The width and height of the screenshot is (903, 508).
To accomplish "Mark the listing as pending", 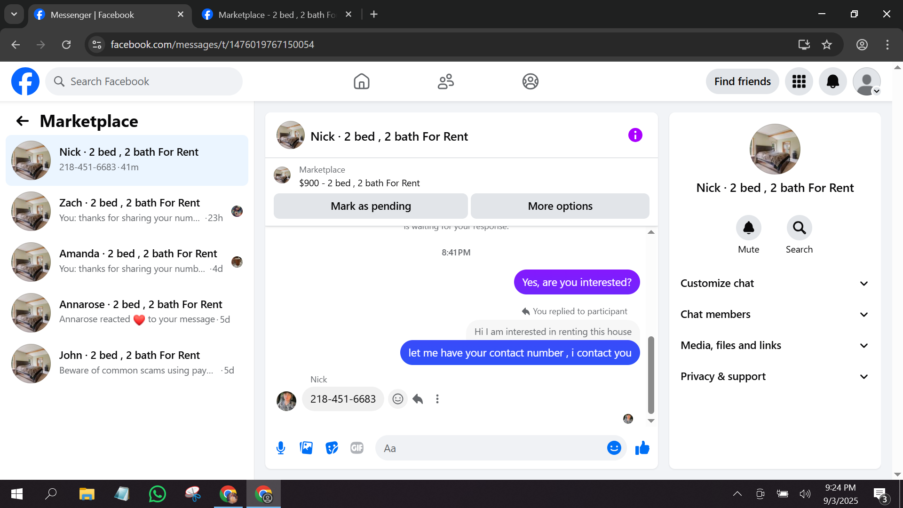I will pos(371,206).
